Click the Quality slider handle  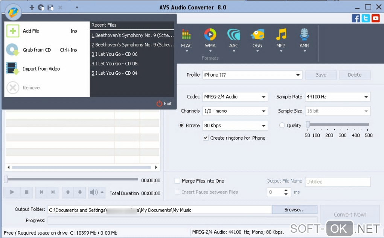coord(308,124)
